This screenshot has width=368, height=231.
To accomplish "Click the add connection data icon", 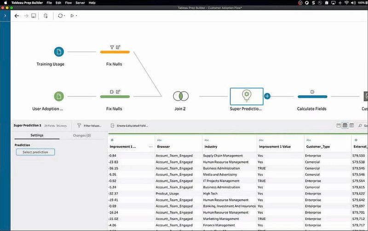I will [x=46, y=16].
